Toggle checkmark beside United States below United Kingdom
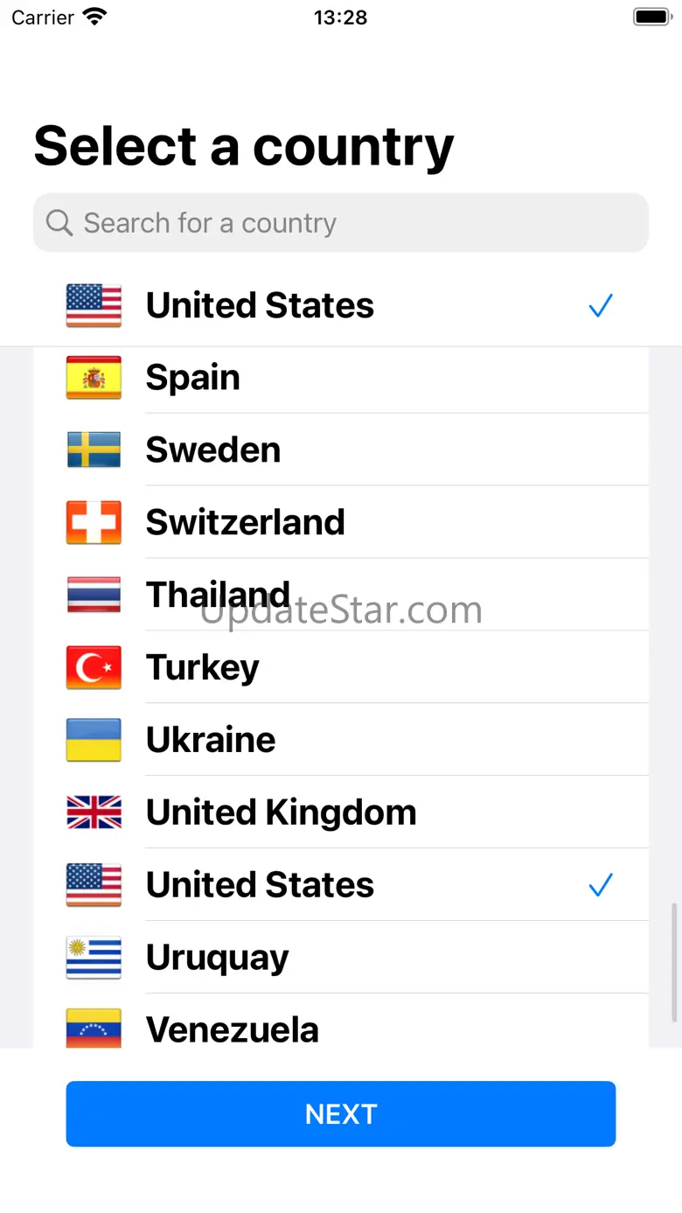The image size is (682, 1213). (601, 885)
